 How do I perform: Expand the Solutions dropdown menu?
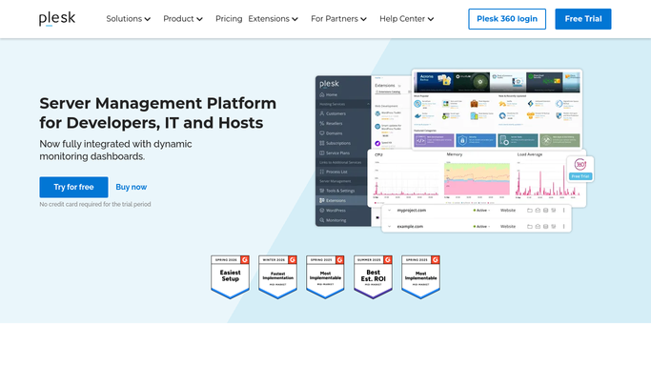click(x=129, y=19)
